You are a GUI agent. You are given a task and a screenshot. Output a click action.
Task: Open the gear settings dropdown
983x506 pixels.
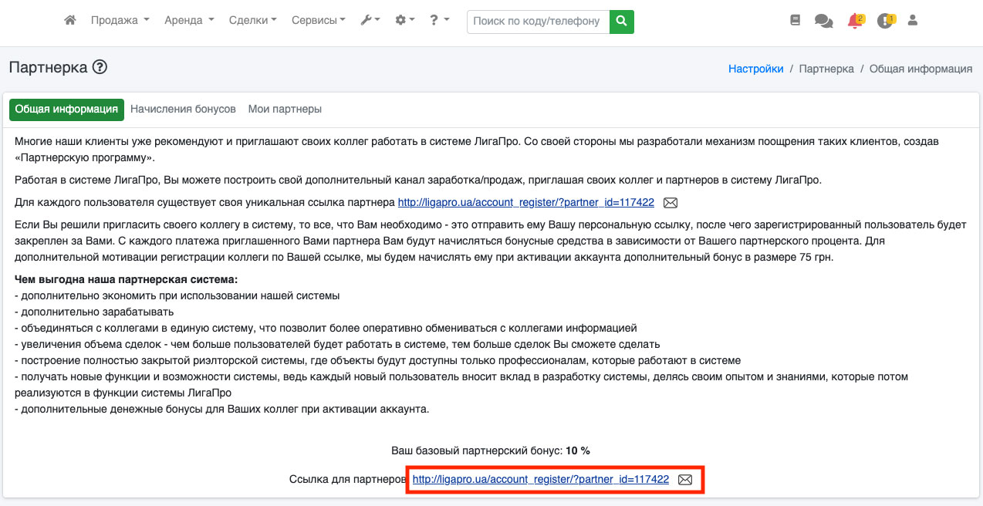point(405,21)
